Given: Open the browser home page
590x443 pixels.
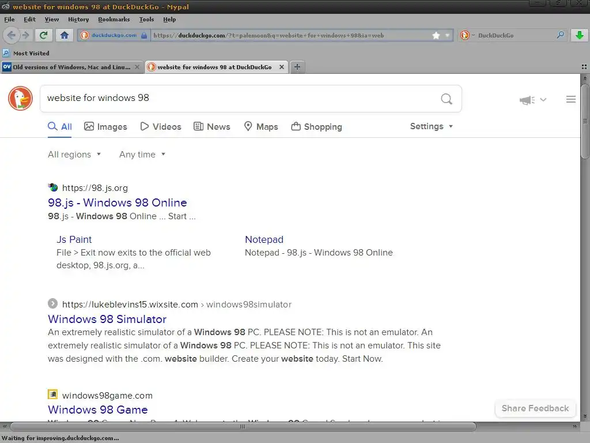Looking at the screenshot, I should click(65, 35).
